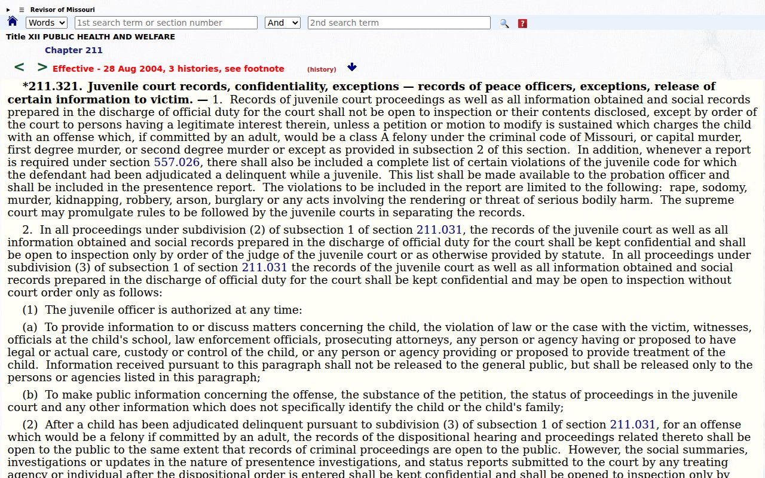The height and width of the screenshot is (478, 765).
Task: Expand the triangle next to Revisor of Missouri
Action: pos(8,10)
